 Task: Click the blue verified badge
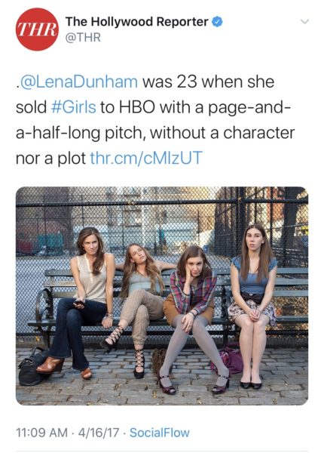(217, 22)
